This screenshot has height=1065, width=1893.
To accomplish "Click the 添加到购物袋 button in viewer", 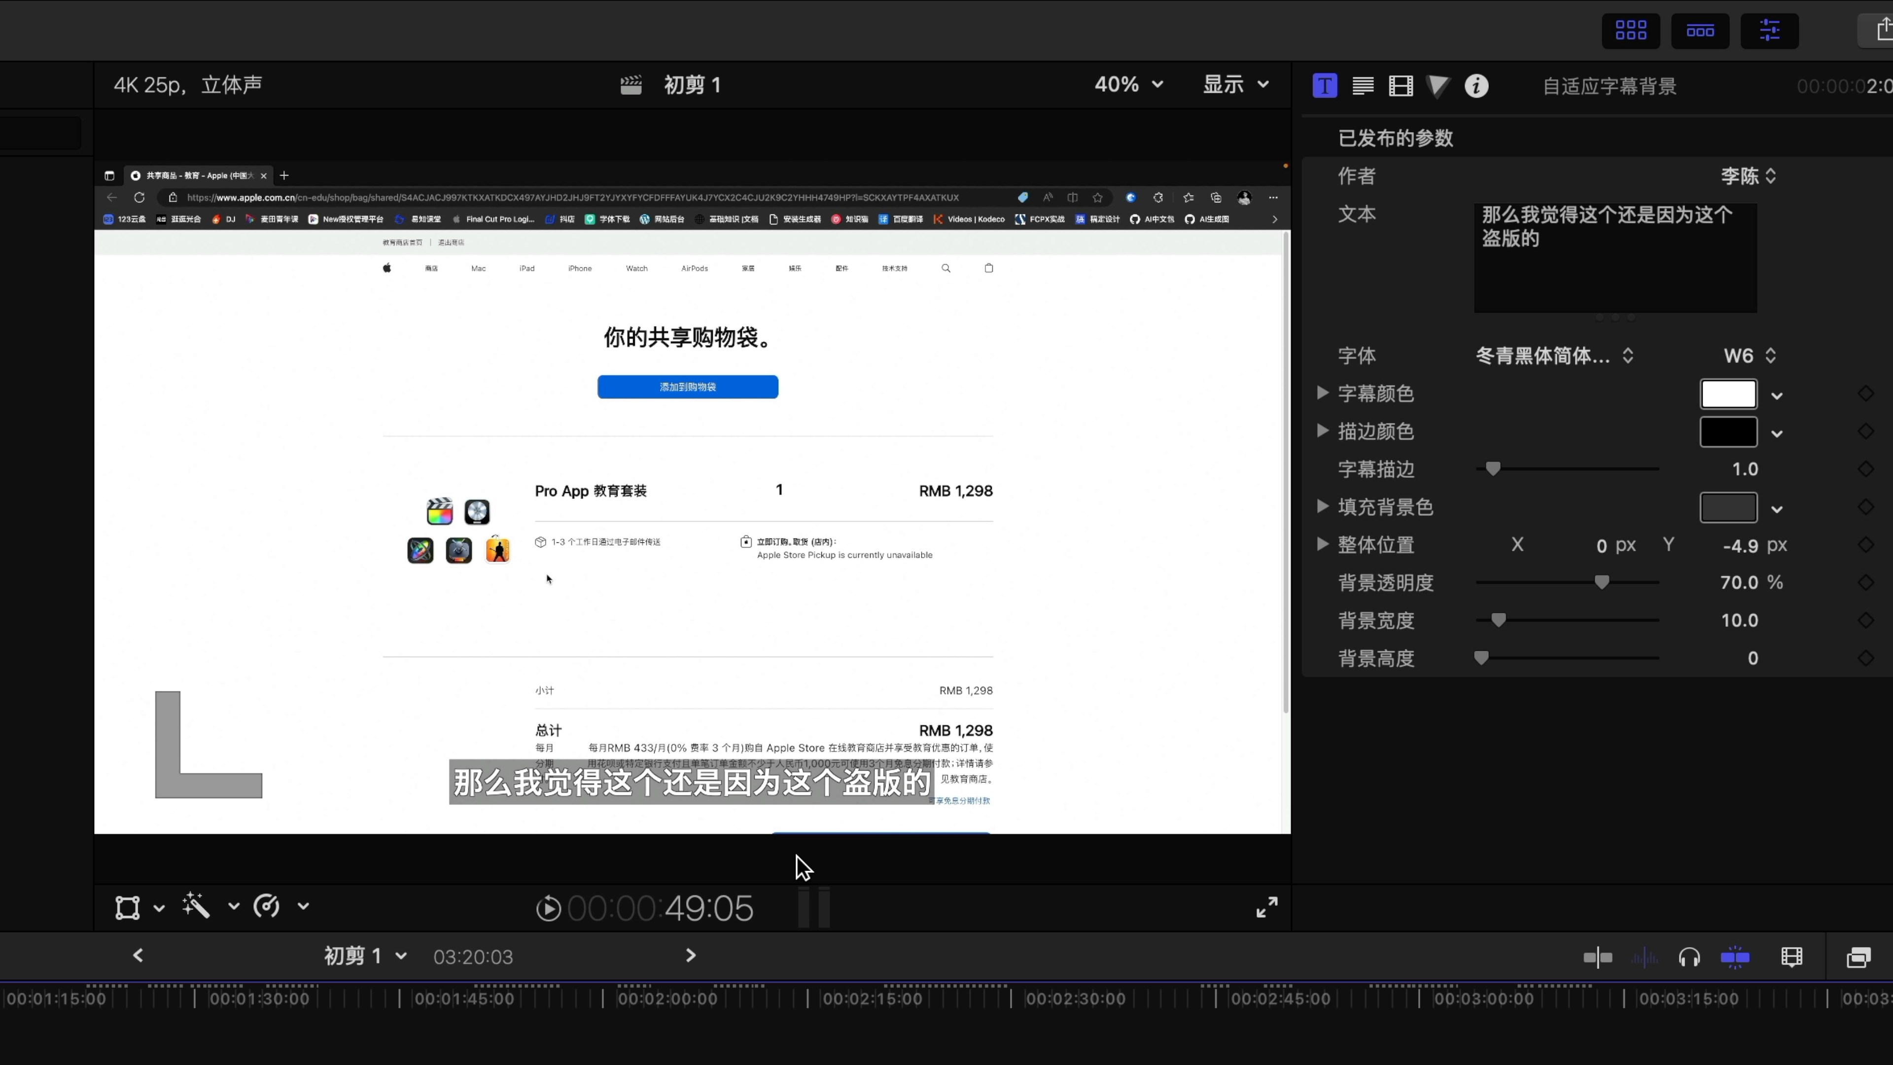I will [688, 387].
